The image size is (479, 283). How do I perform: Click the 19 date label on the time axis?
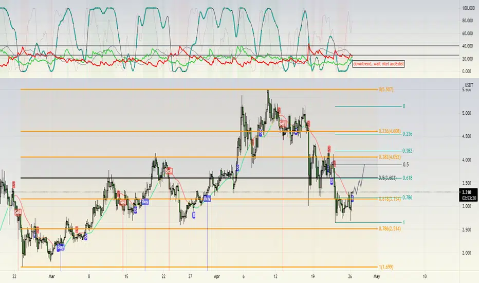pos(312,277)
